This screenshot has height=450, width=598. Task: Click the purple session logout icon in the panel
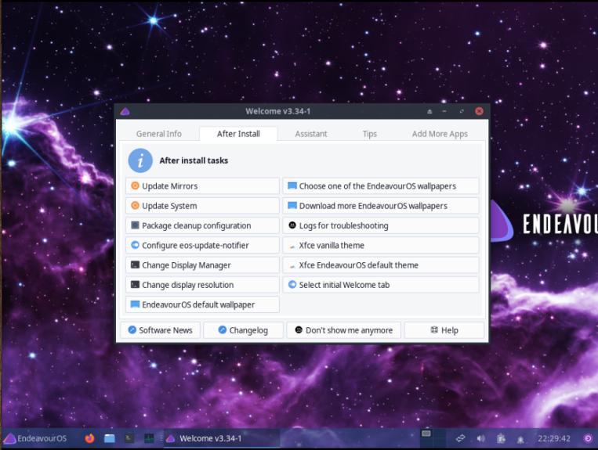point(588,438)
